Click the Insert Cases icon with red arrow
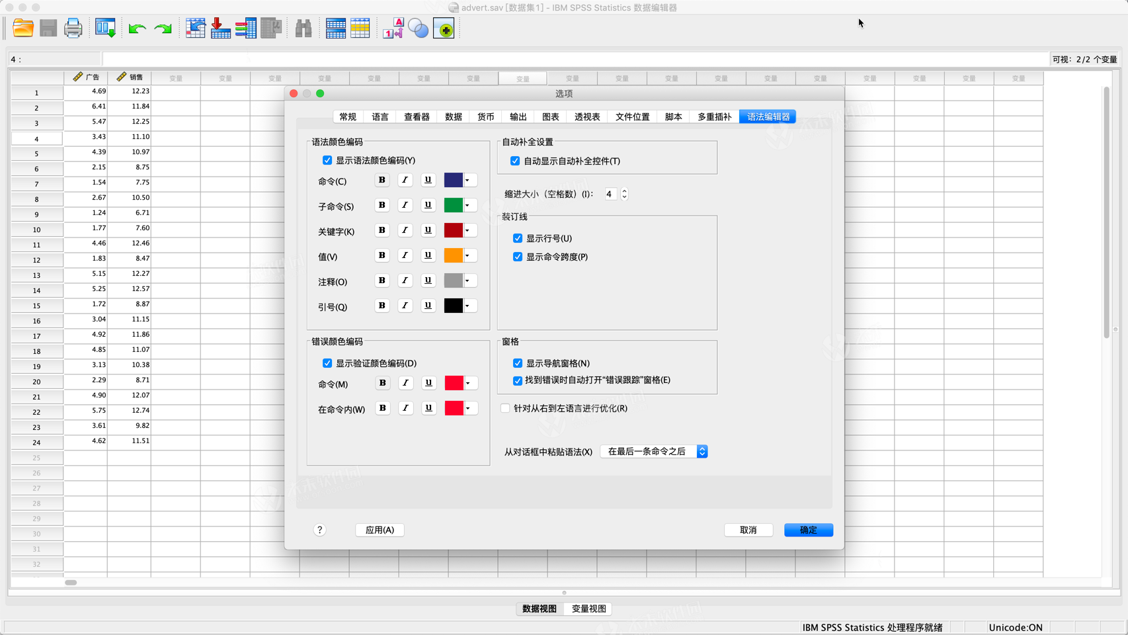The width and height of the screenshot is (1128, 635). (x=221, y=28)
